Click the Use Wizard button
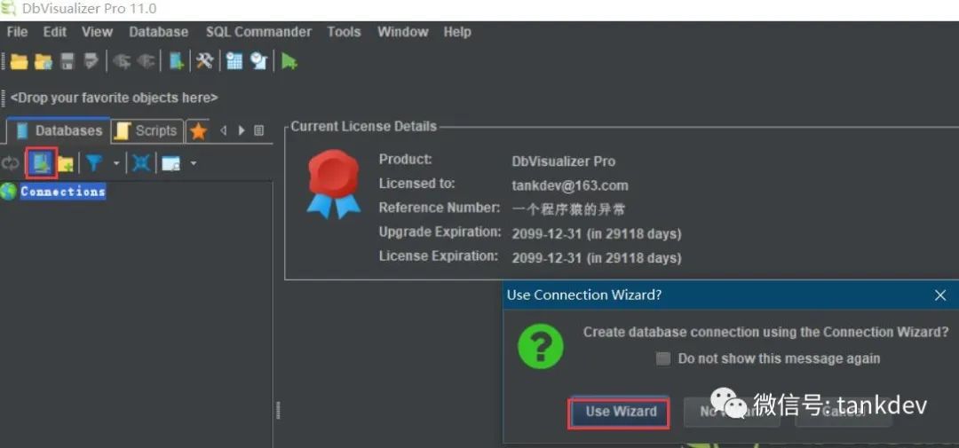Screen dimensions: 959x448 (x=621, y=412)
